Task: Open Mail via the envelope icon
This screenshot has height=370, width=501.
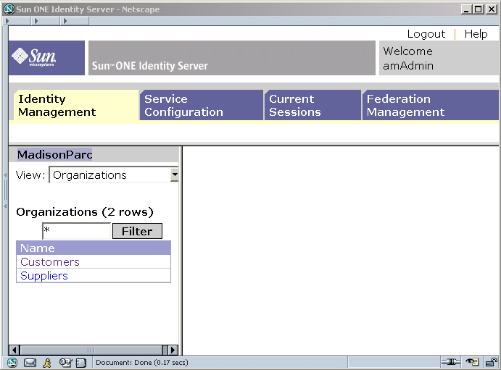Action: point(30,363)
